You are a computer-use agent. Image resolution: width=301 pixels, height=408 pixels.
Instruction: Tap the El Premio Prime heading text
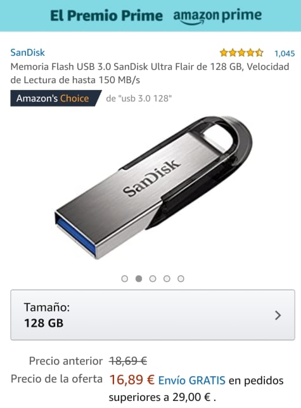(x=106, y=16)
